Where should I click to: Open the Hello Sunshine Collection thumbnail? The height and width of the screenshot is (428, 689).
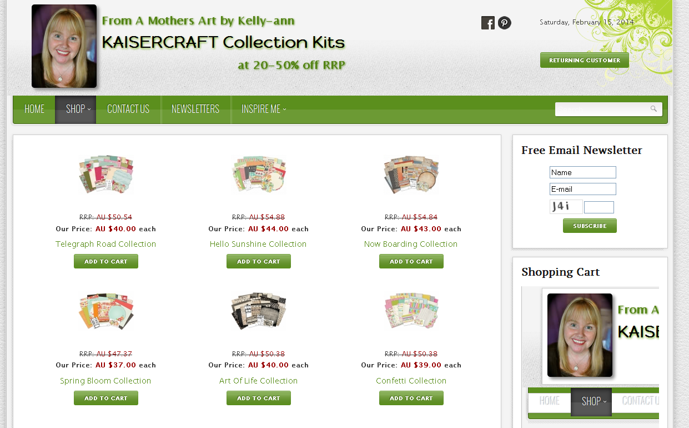[258, 175]
